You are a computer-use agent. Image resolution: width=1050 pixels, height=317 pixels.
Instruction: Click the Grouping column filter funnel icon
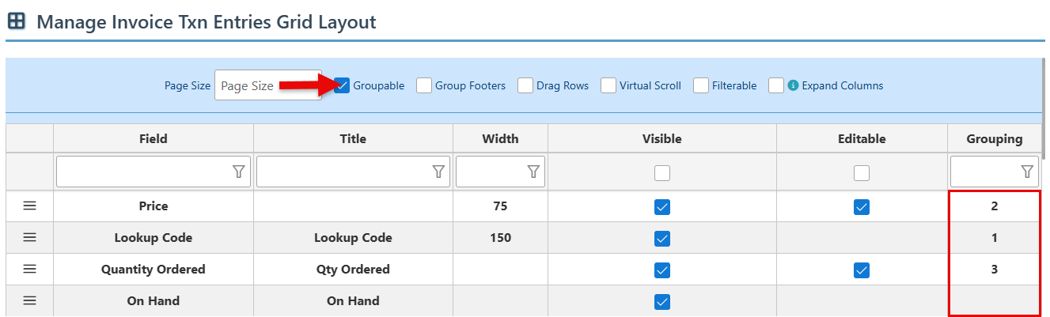(x=1027, y=172)
